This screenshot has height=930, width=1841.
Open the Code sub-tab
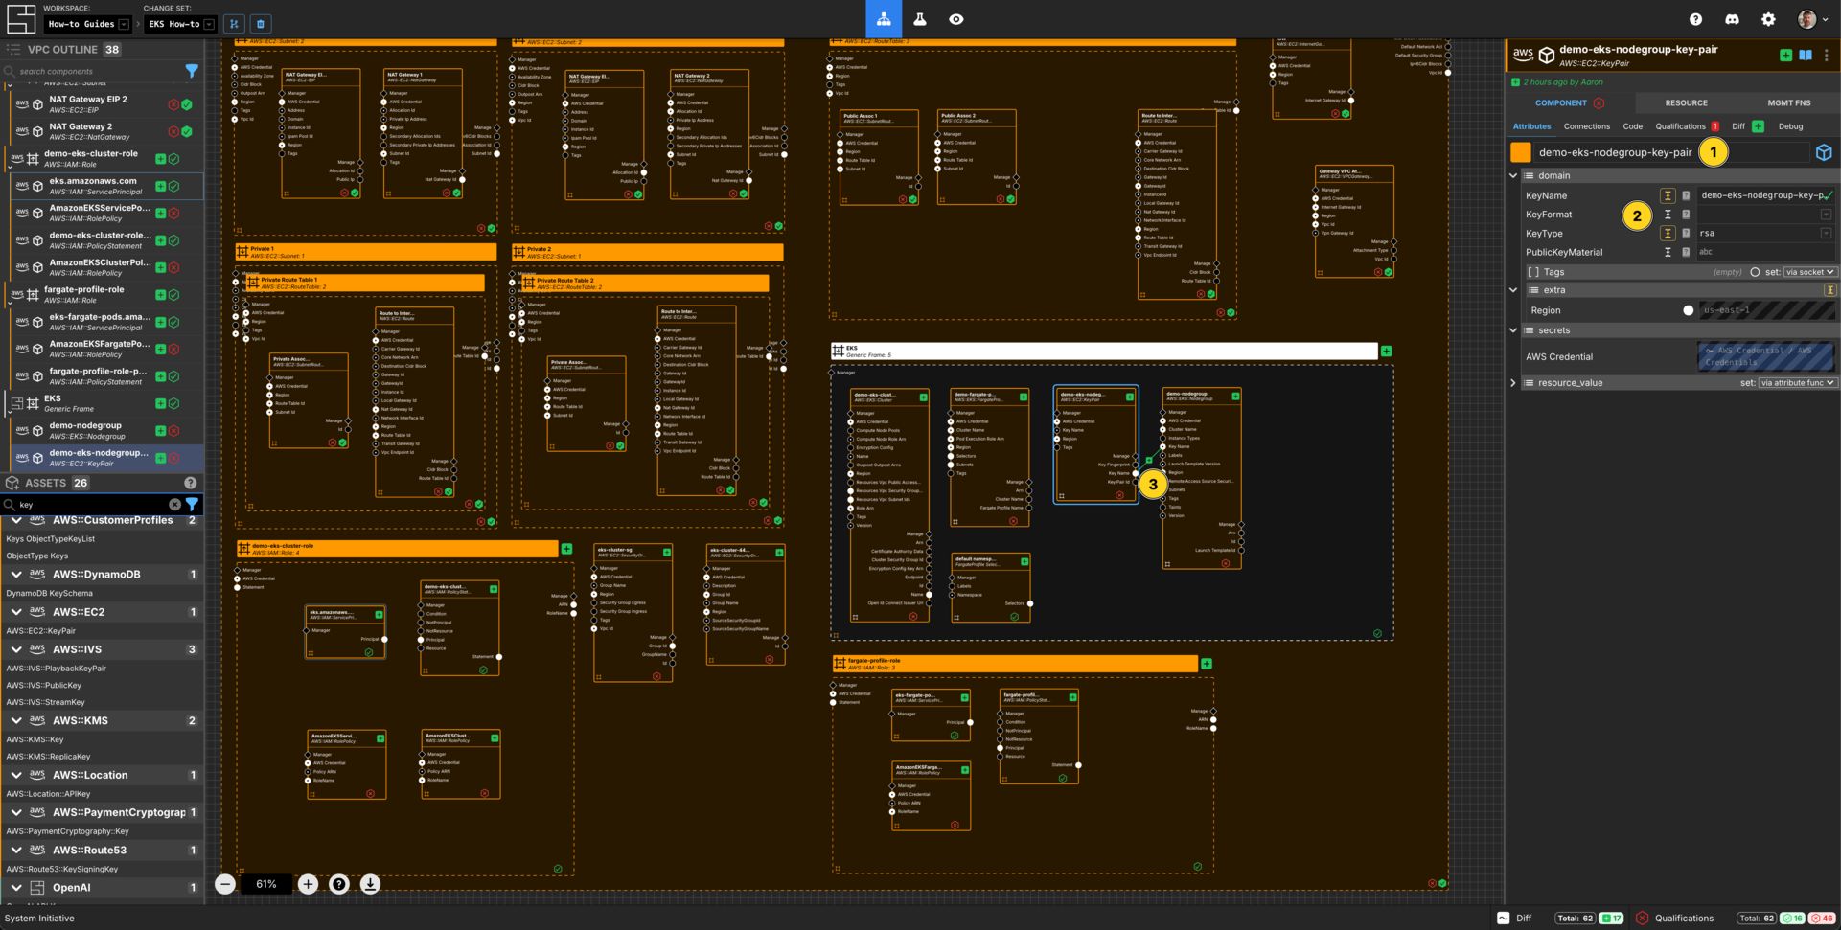pyautogui.click(x=1632, y=126)
